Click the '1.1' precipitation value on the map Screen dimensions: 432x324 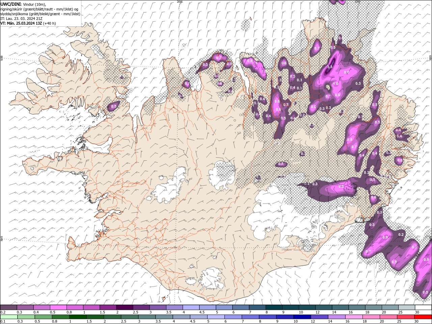pyautogui.click(x=255, y=63)
